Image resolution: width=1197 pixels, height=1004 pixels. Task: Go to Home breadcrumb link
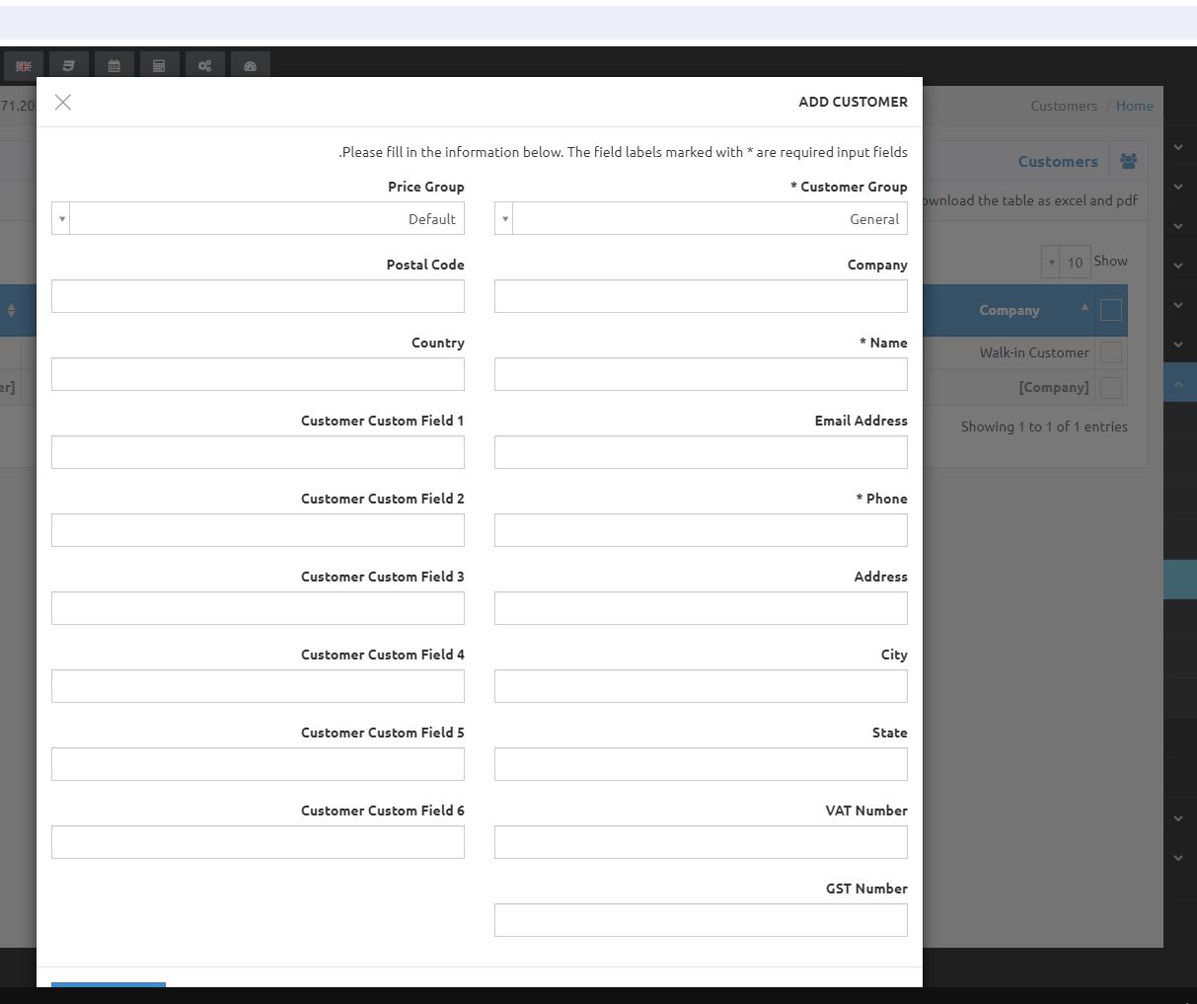tap(1135, 106)
